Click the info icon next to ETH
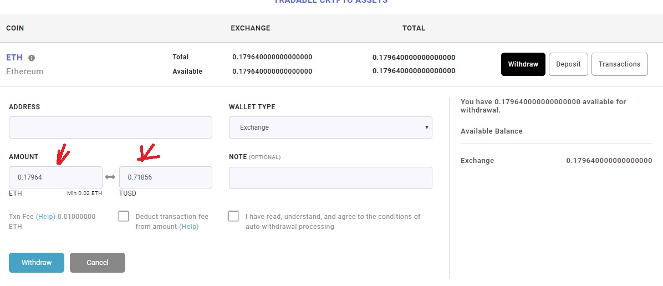This screenshot has height=286, width=663. click(32, 58)
